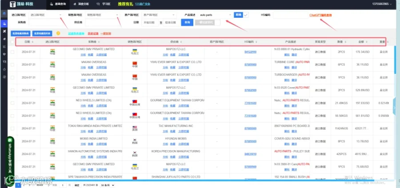Open the 进口国/地区 dropdown
Image resolution: width=400 pixels, height=188 pixels.
coord(46,15)
